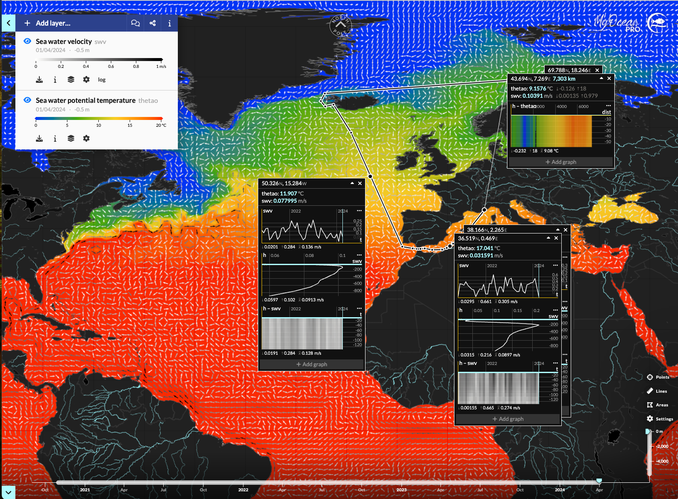Viewport: 678px width, 499px height.
Task: Collapse the 36.519N, 0.469E popup
Action: (x=548, y=238)
